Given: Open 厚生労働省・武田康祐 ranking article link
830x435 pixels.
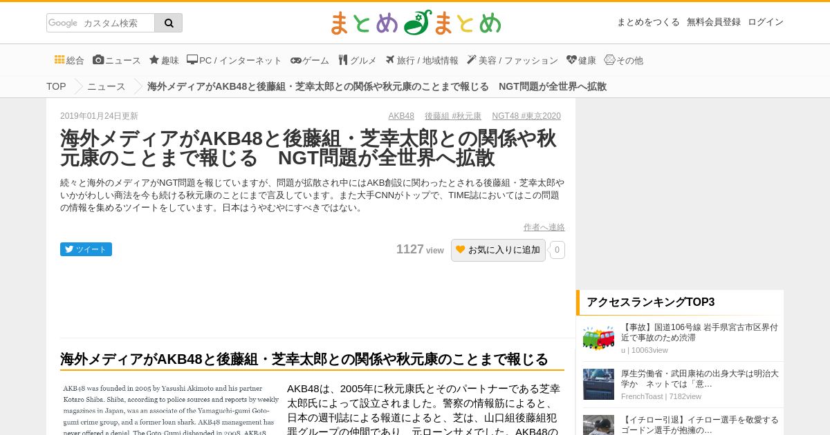Looking at the screenshot, I should [x=699, y=378].
